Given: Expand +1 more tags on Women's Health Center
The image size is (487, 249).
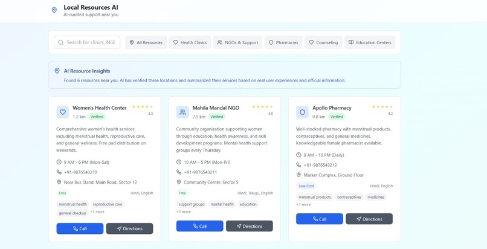Looking at the screenshot, I should click(x=97, y=212).
